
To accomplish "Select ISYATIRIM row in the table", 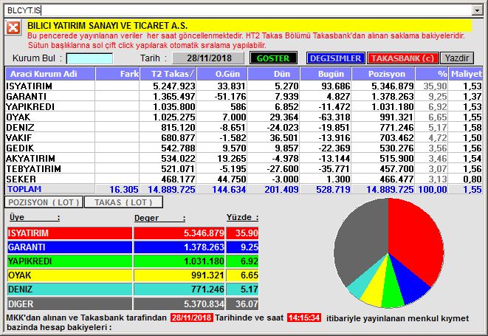I will coord(244,86).
